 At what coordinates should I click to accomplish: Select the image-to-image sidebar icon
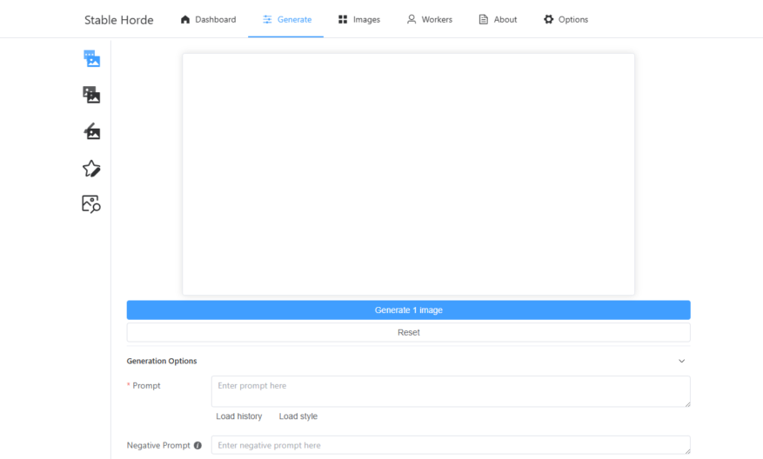point(91,95)
